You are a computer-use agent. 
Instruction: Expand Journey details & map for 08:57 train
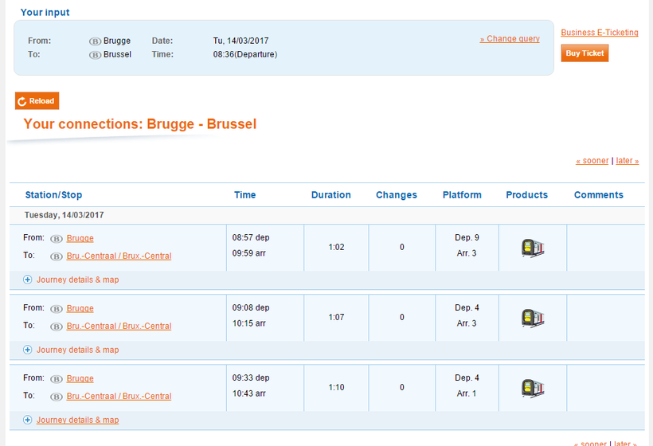tap(77, 280)
